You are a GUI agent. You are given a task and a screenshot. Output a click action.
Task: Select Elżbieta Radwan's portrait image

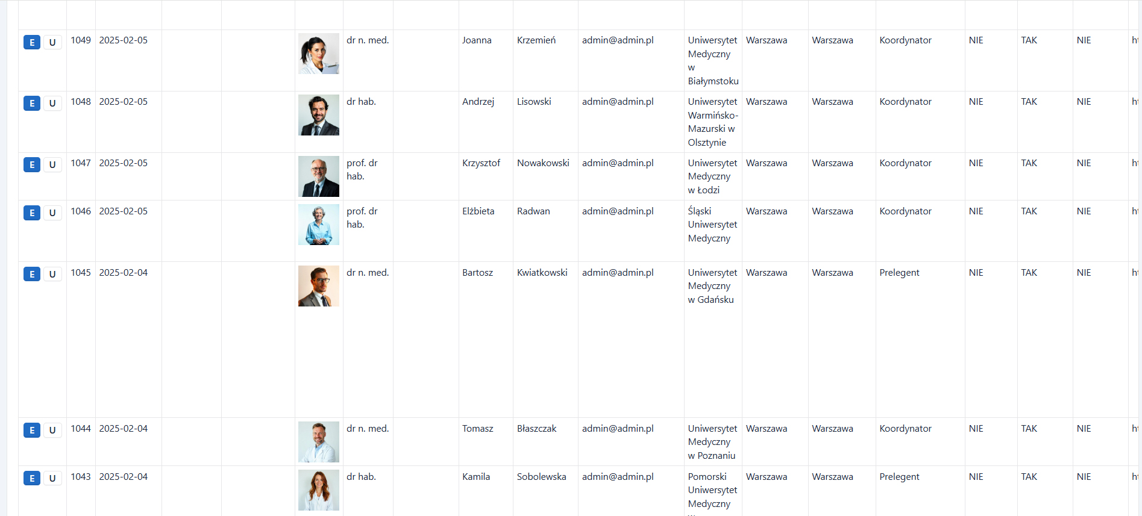[x=319, y=225]
